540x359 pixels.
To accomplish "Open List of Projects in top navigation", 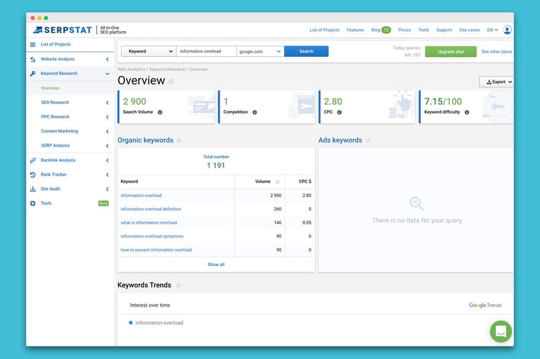I will [x=324, y=30].
